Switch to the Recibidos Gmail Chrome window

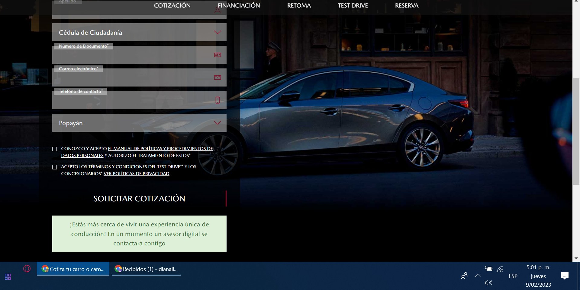(146, 269)
